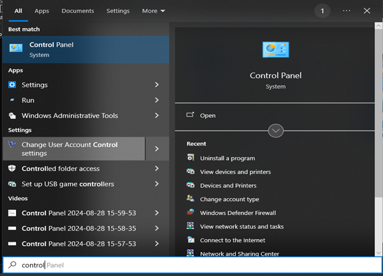Click the Controlled folder access shield icon
The height and width of the screenshot is (276, 383).
pyautogui.click(x=12, y=169)
